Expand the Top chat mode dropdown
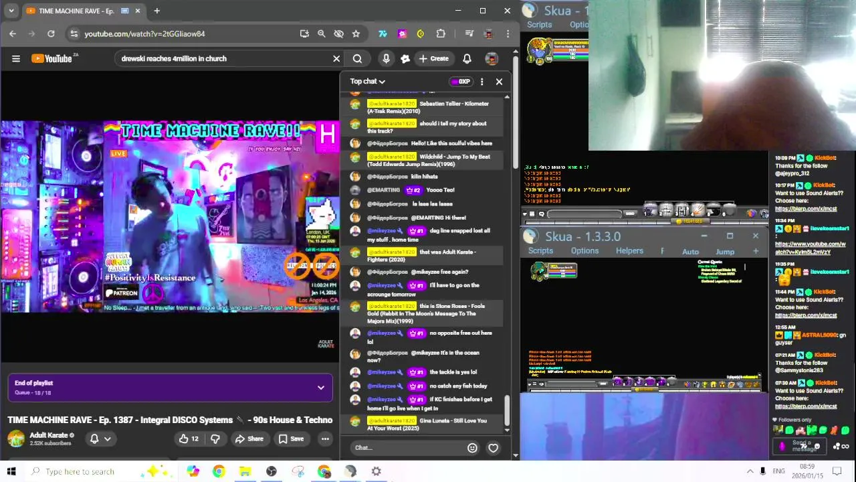Screen dimensions: 856x482 [368, 82]
